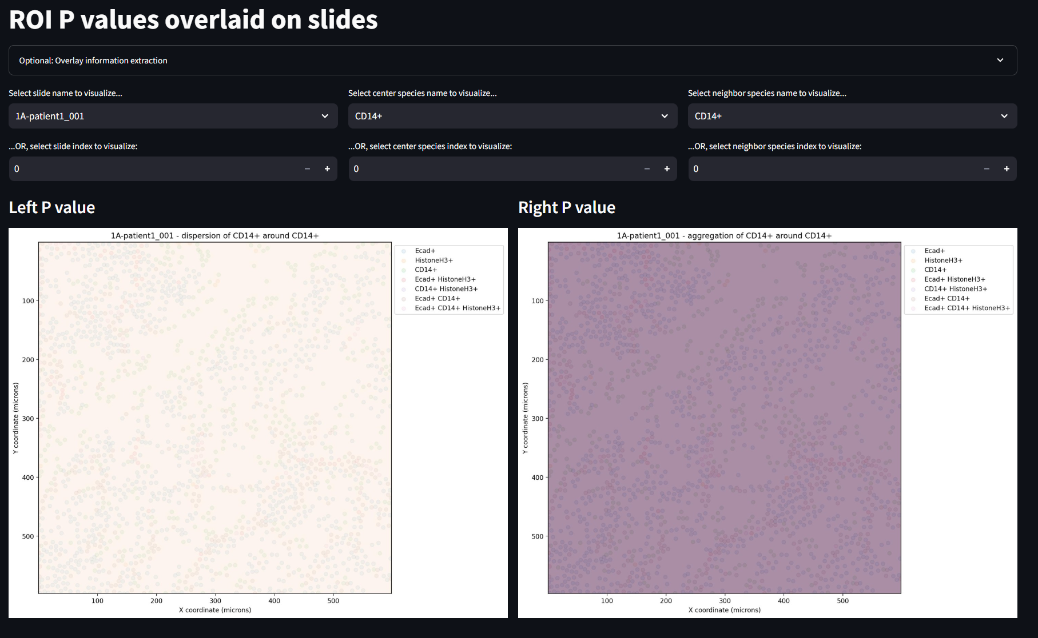
Task: Click the left plot title about dispersion
Action: click(x=214, y=235)
